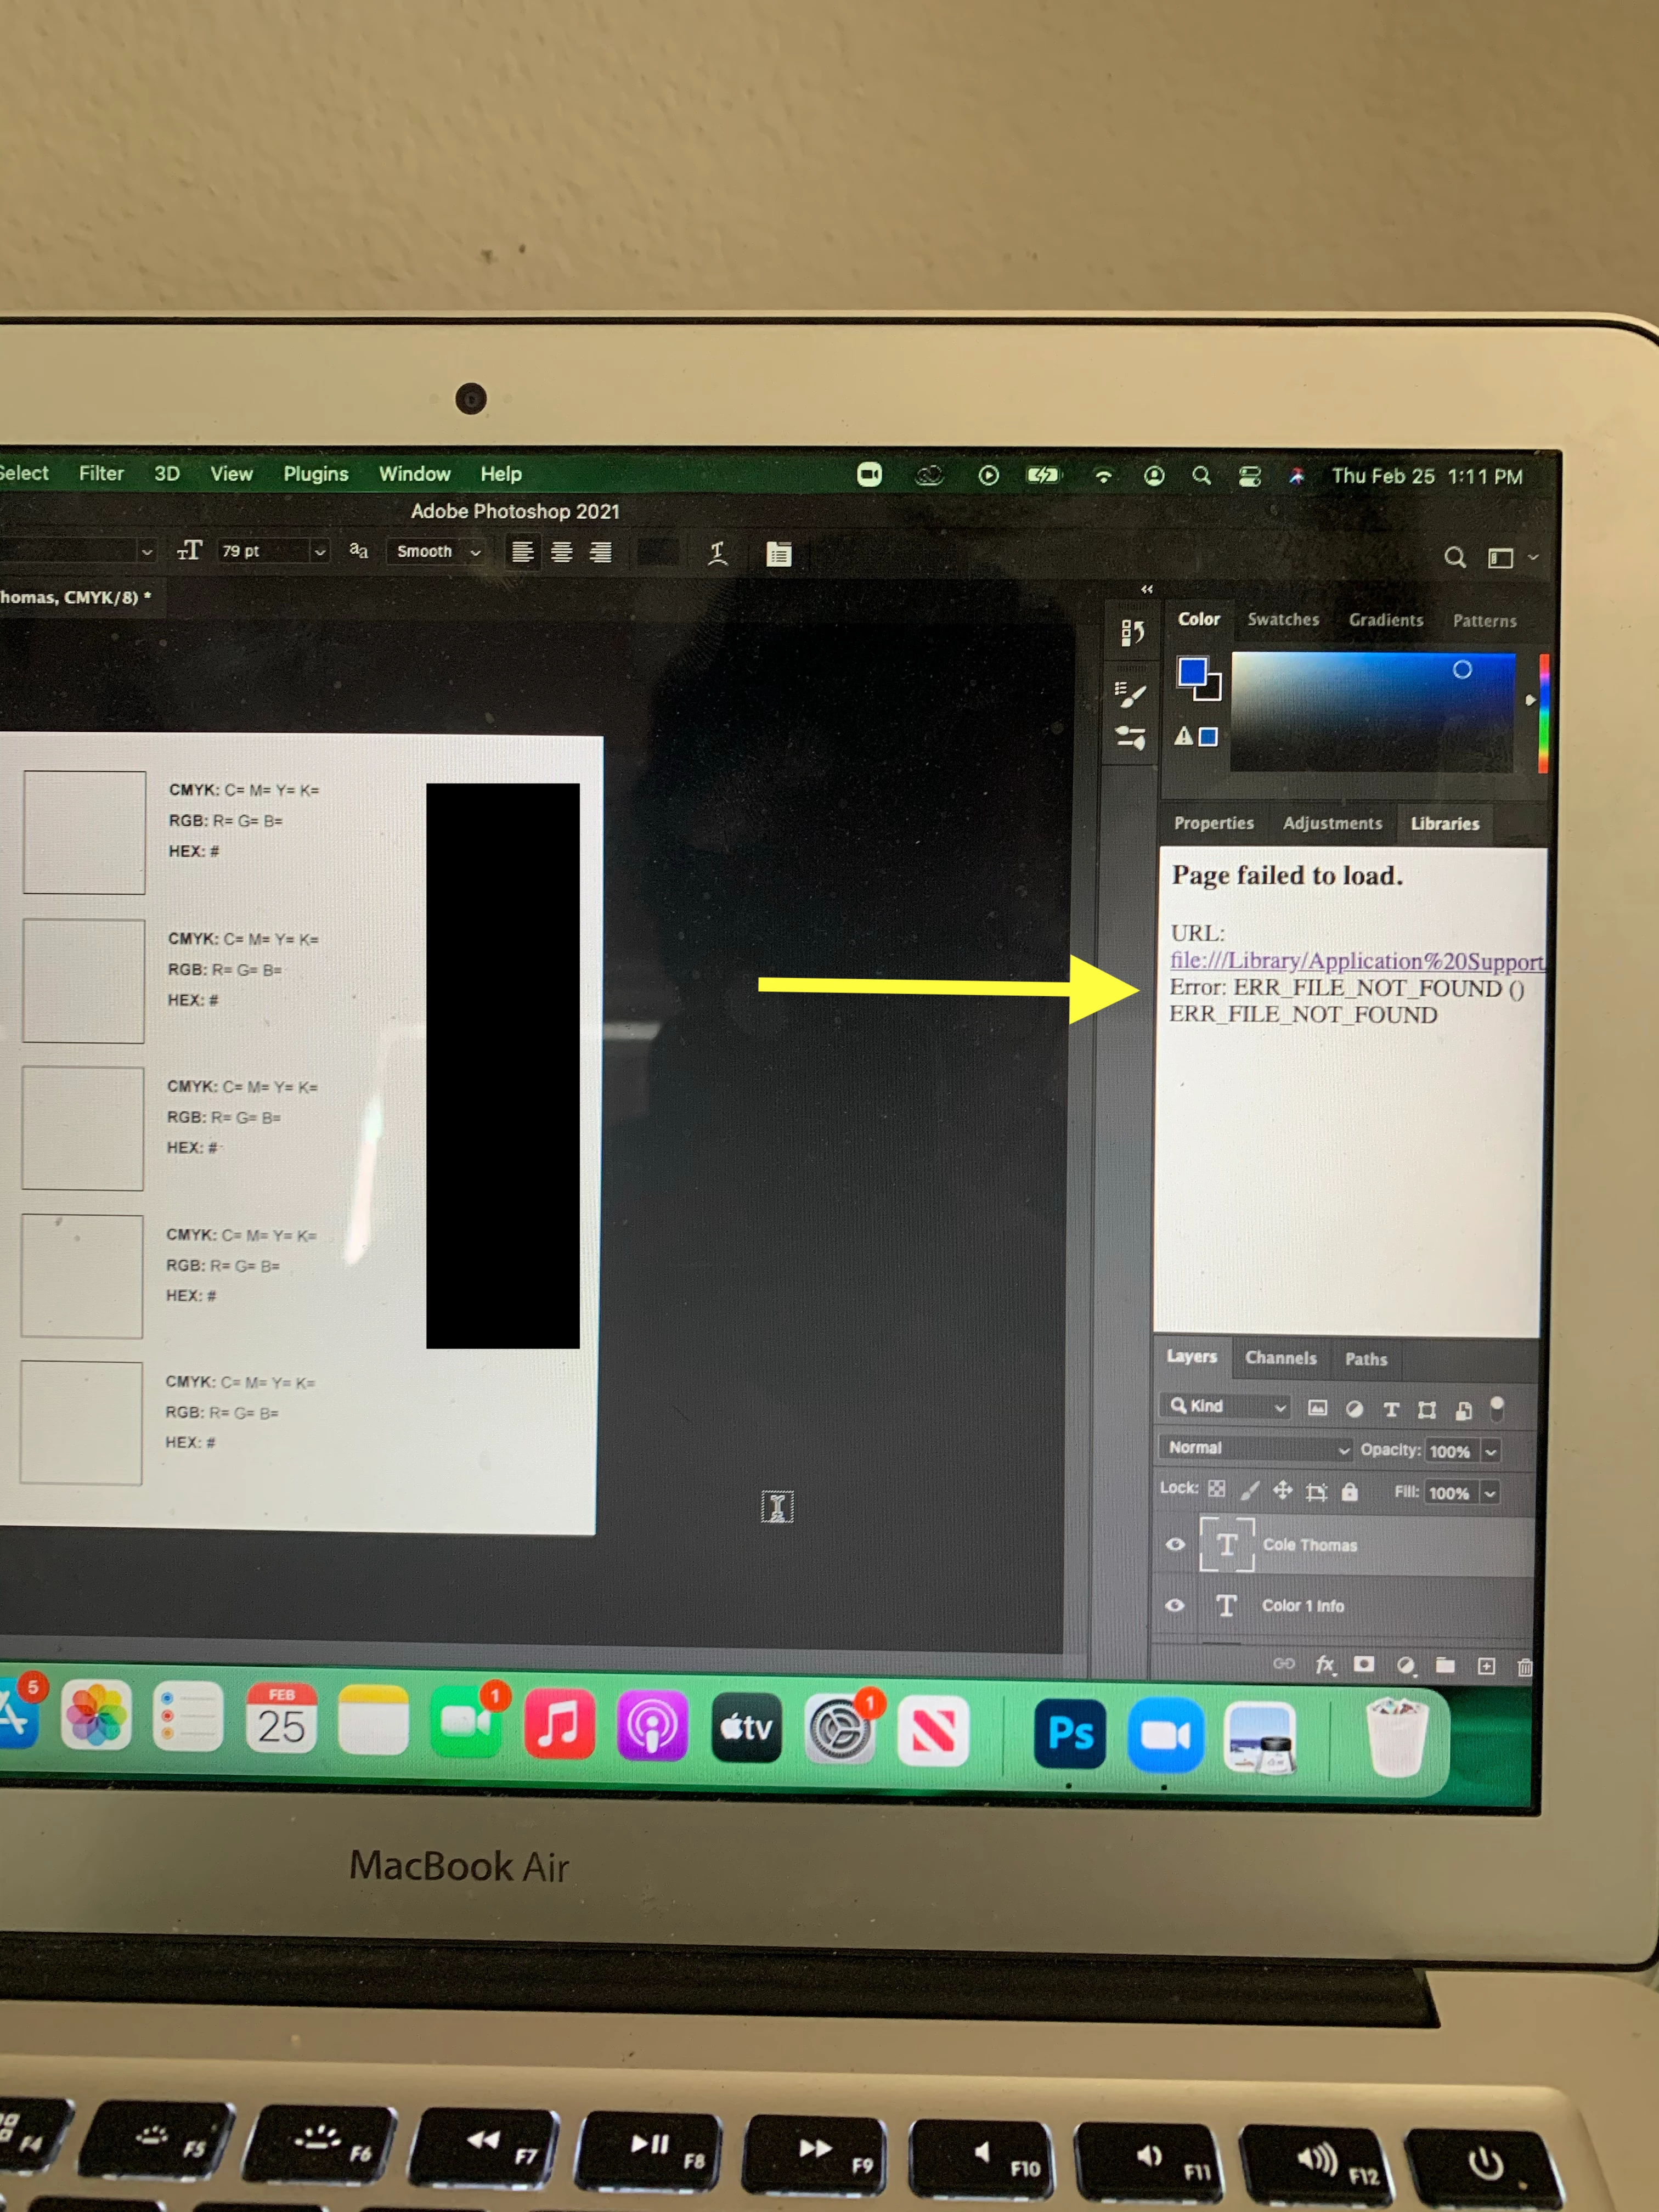
Task: Click the lock all padlock icon
Action: (1349, 1492)
